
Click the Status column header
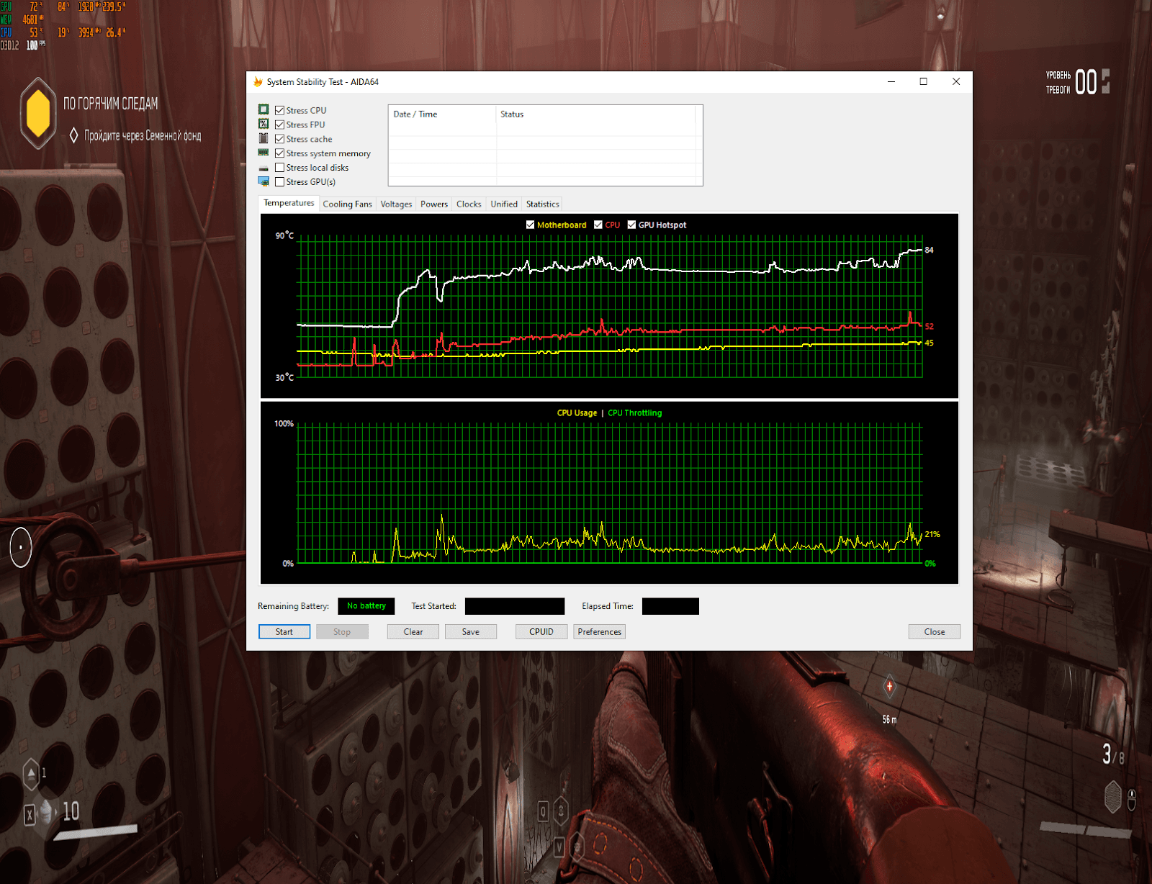pos(595,114)
